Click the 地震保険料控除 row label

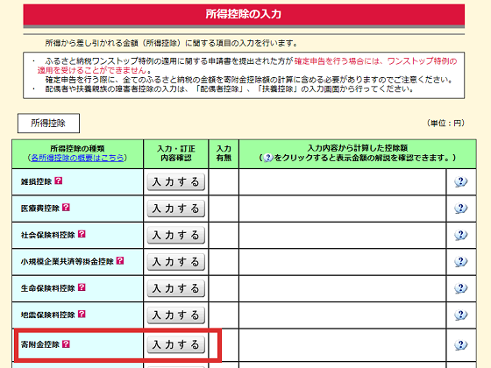48,315
